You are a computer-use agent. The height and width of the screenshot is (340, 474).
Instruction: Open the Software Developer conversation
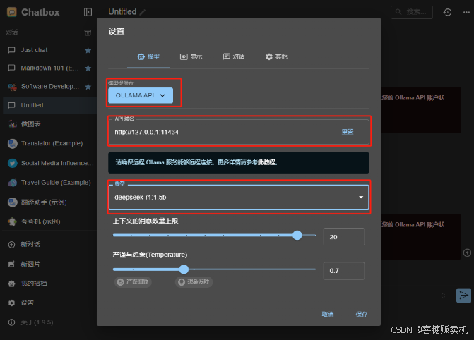50,87
